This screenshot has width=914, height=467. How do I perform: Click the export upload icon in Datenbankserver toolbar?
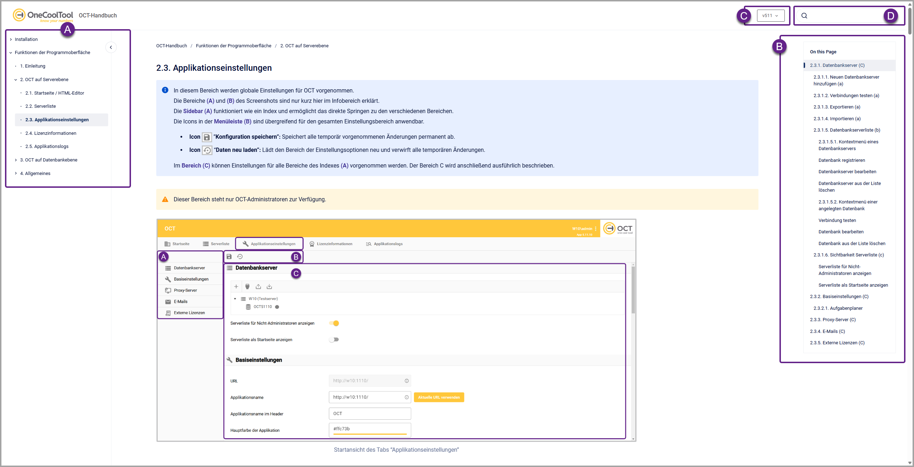(x=258, y=286)
